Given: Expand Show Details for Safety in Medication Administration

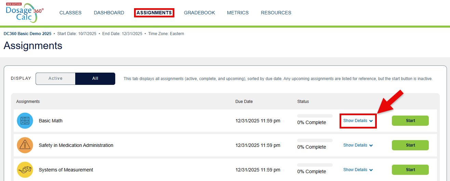Looking at the screenshot, I should [358, 145].
